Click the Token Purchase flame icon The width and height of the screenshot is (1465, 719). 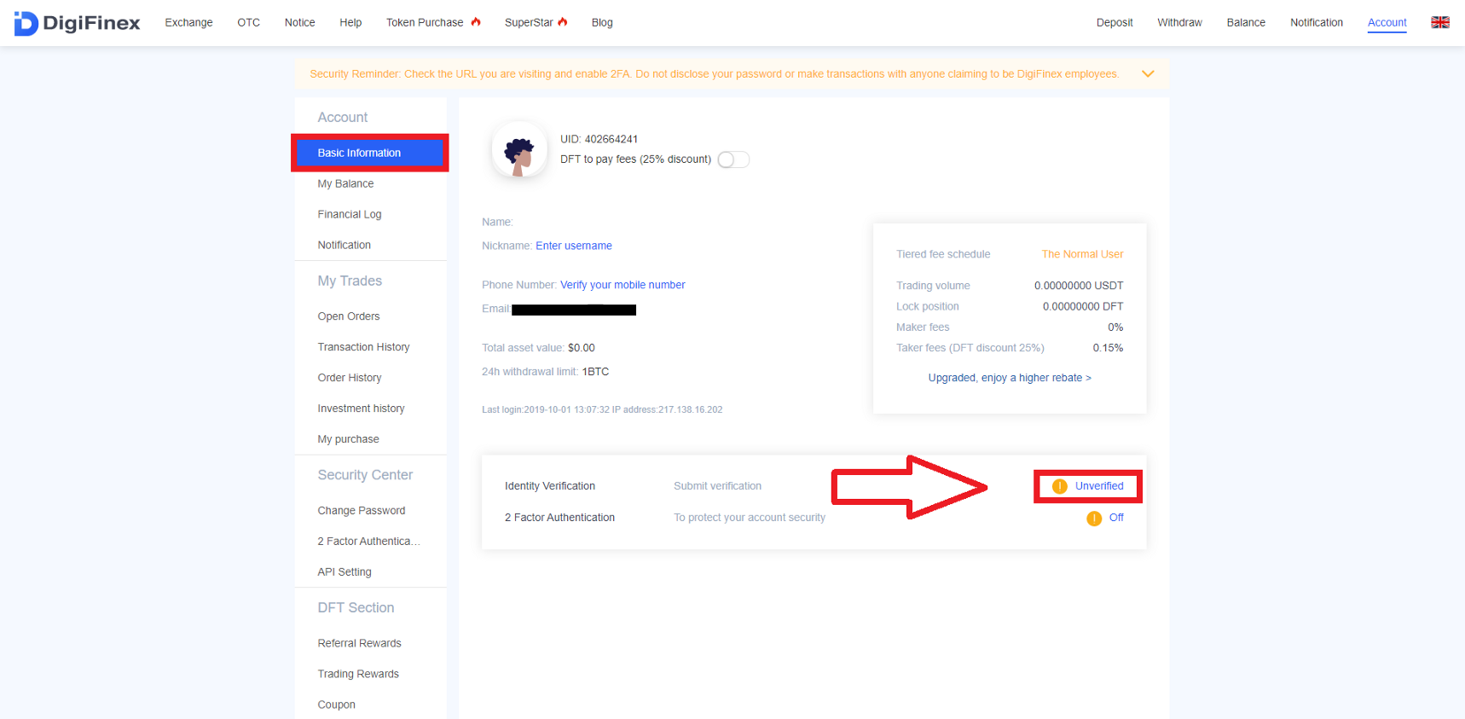(476, 22)
